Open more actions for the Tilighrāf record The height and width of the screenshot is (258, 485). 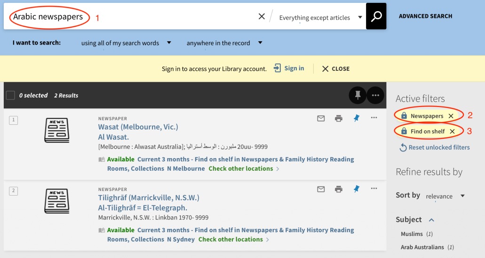click(x=374, y=188)
